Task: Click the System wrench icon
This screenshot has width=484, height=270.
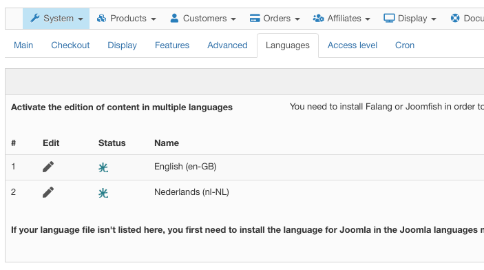Action: point(35,18)
